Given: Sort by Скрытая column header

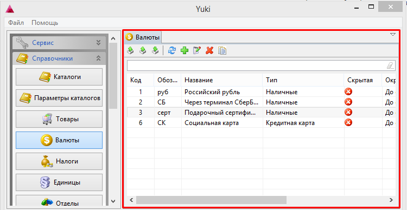Looking at the screenshot, I should pyautogui.click(x=363, y=80).
